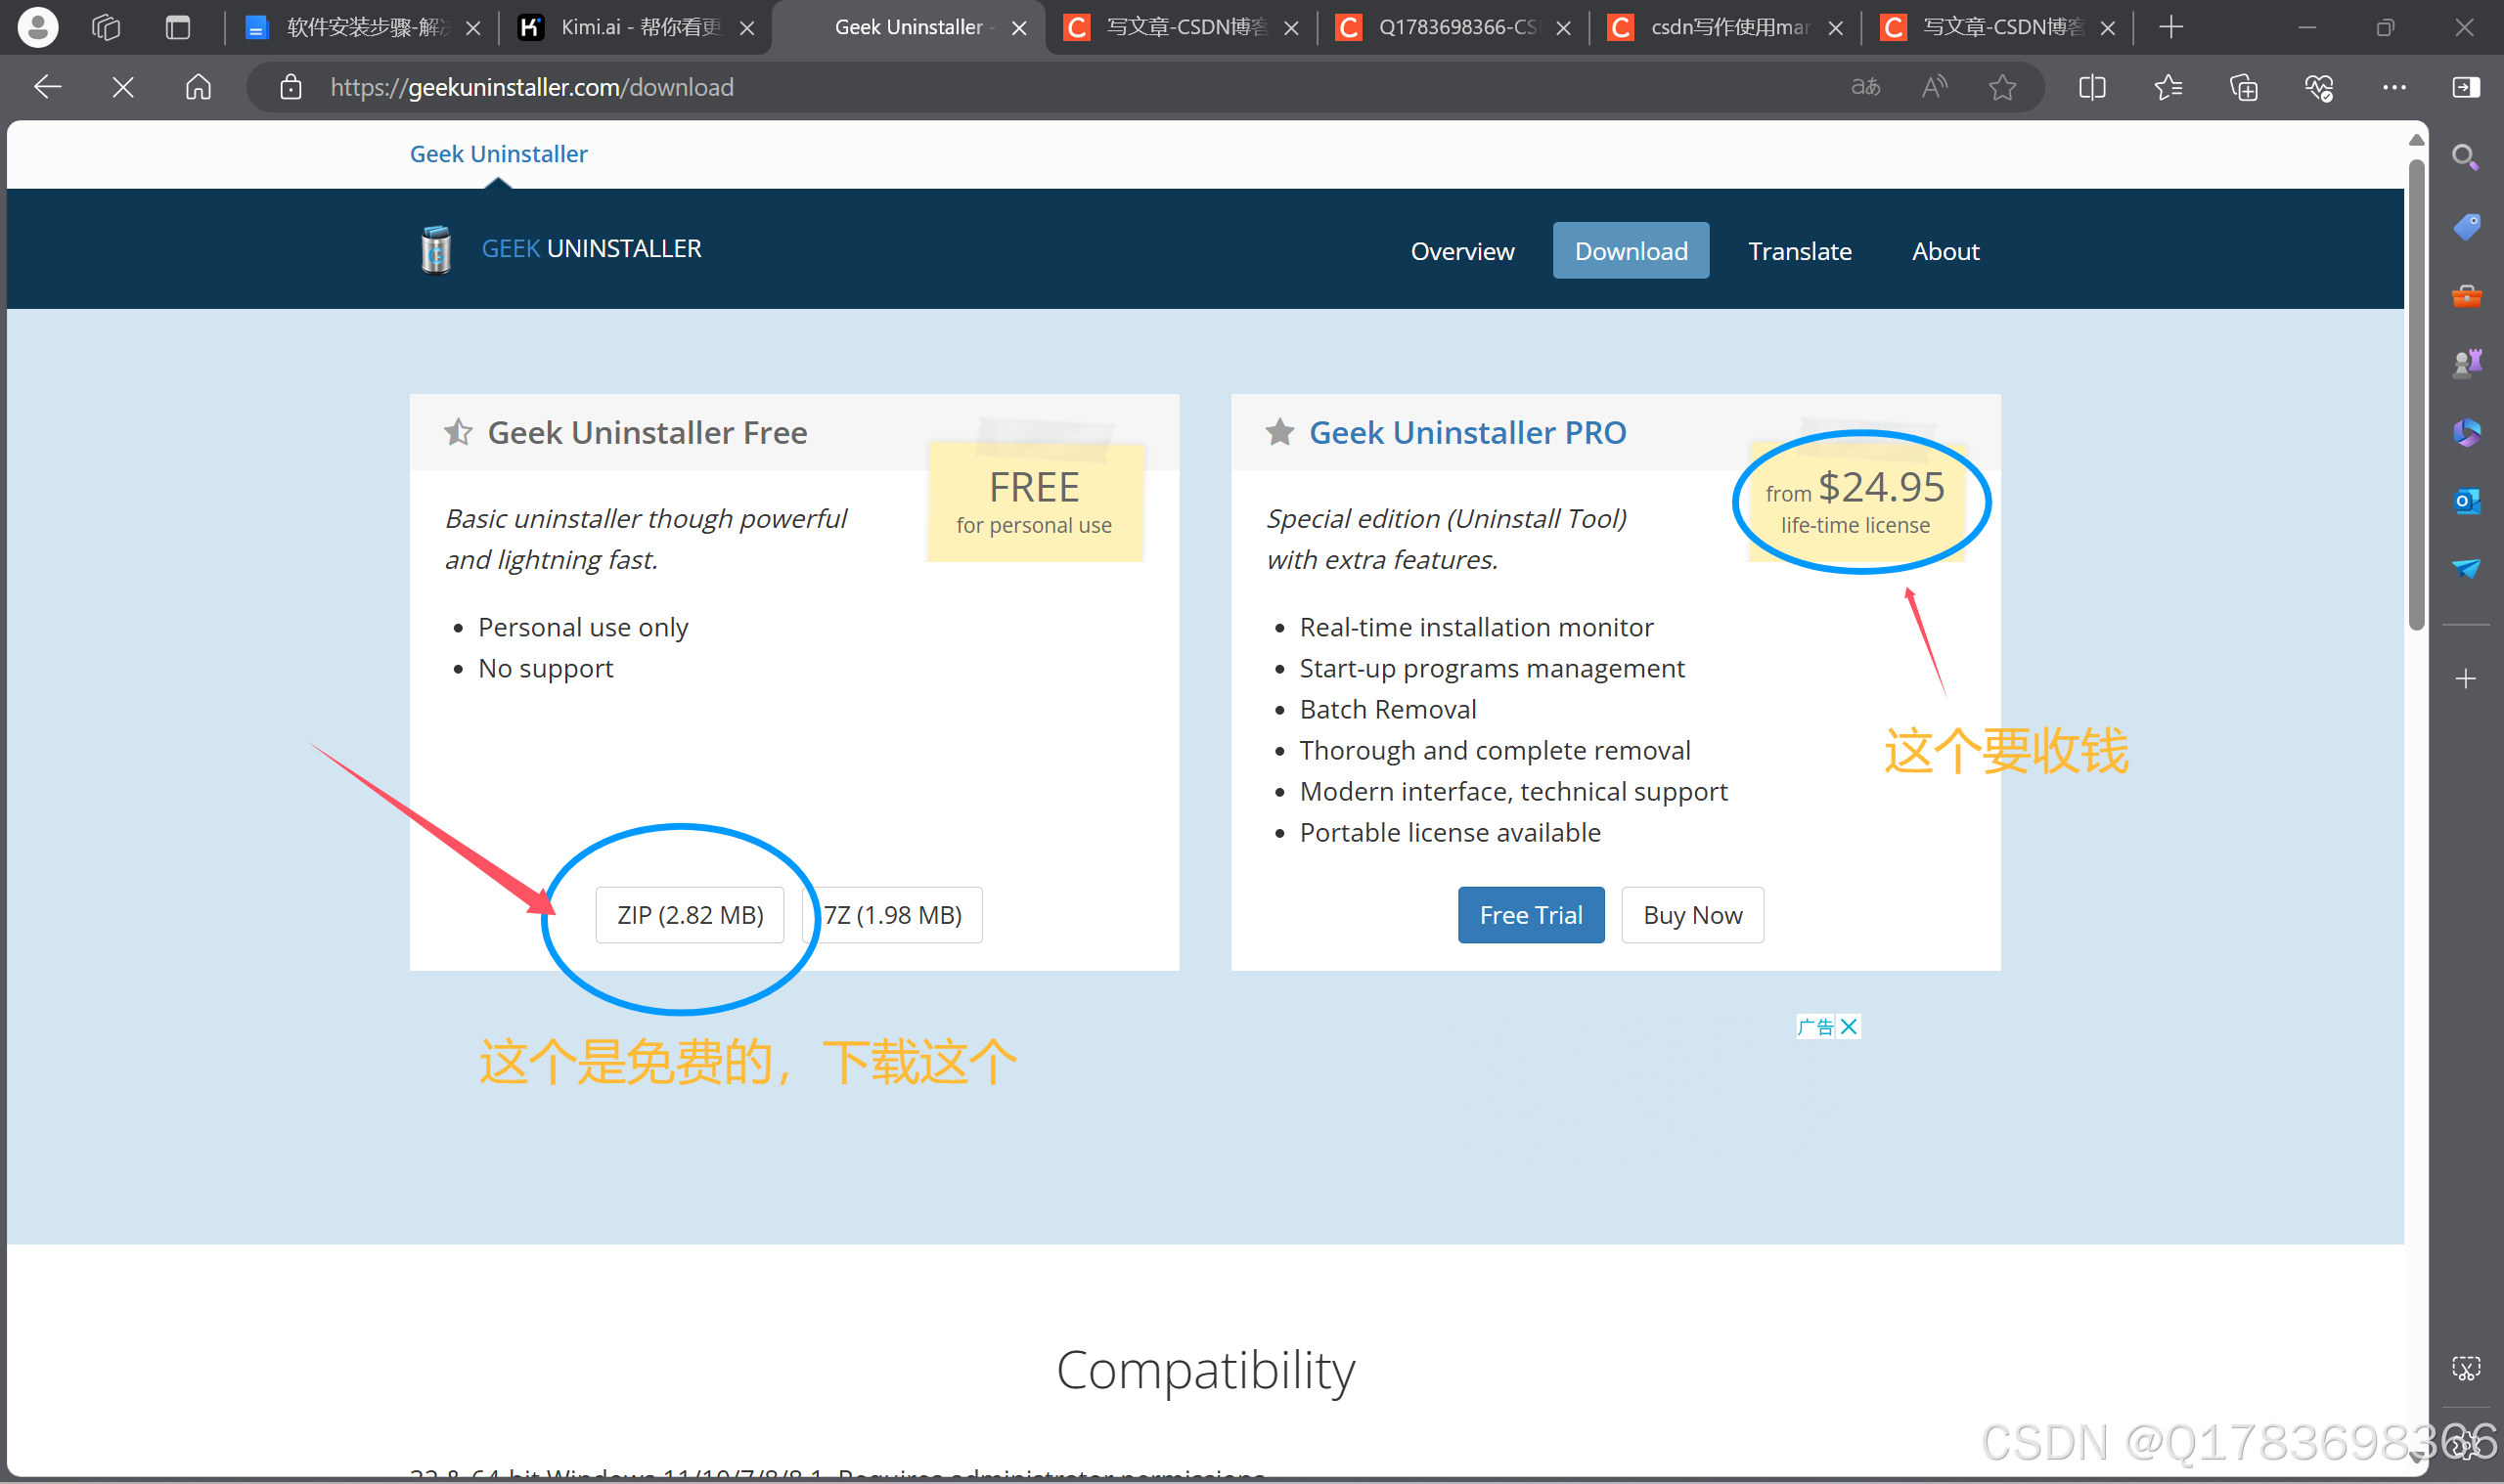Click the stop loading X icon
Viewport: 2504px width, 1484px height.
[x=123, y=87]
